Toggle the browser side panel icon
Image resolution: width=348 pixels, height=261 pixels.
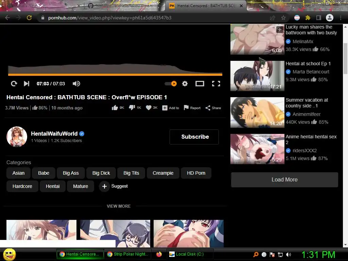(319, 18)
